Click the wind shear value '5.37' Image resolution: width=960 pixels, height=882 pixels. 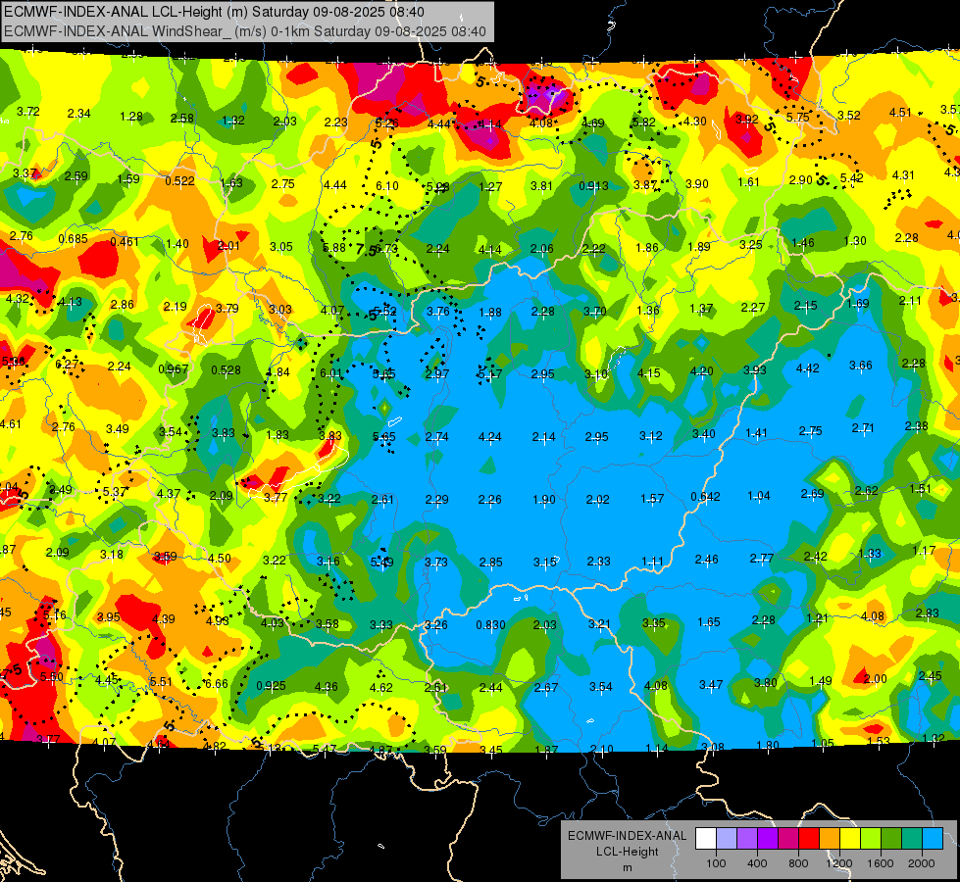115,492
